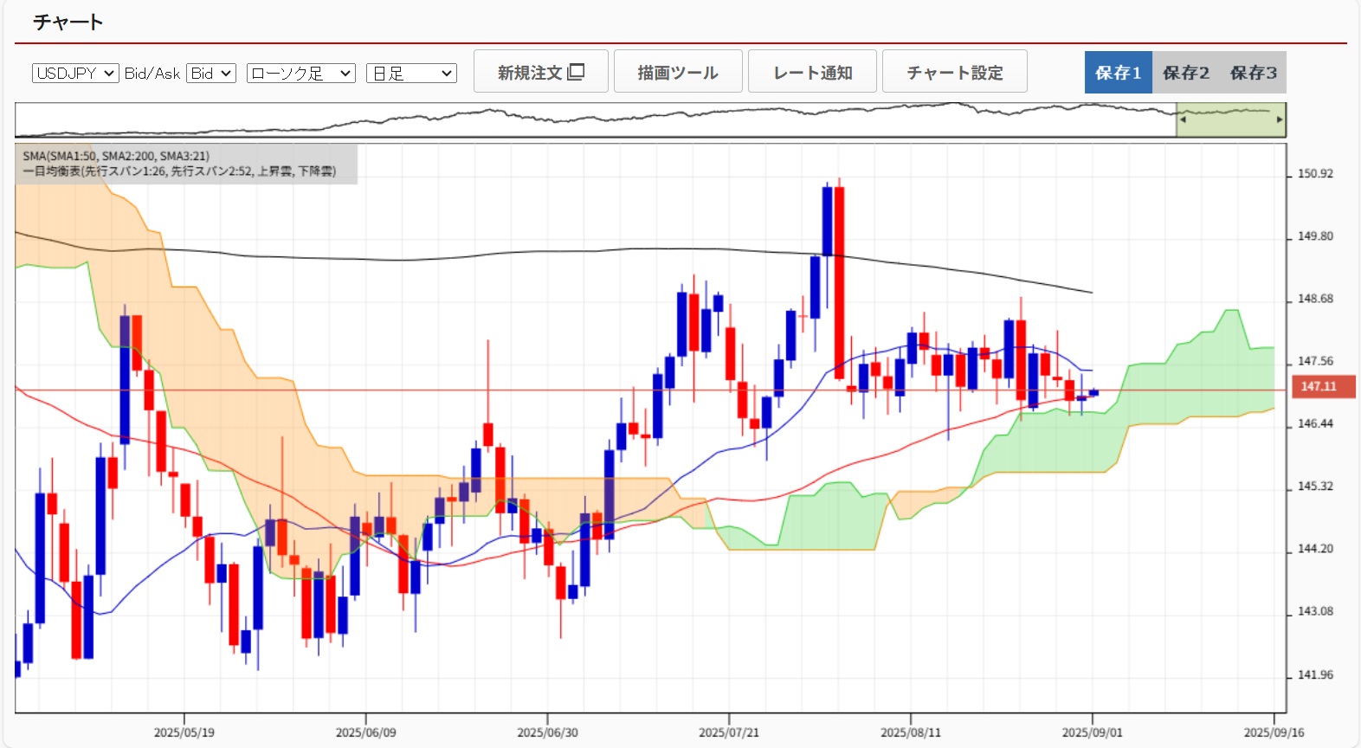Viewport: 1361px width, 748px height.
Task: Click the red 147.11 current price label
Action: pyautogui.click(x=1323, y=386)
